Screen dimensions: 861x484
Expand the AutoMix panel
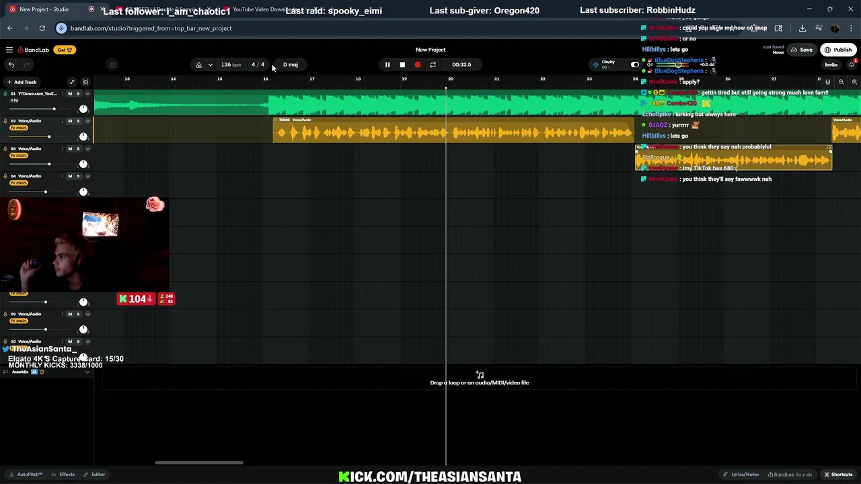click(x=87, y=372)
